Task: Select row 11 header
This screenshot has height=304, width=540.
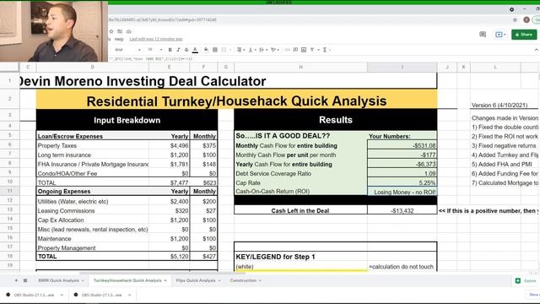Action: 9,191
